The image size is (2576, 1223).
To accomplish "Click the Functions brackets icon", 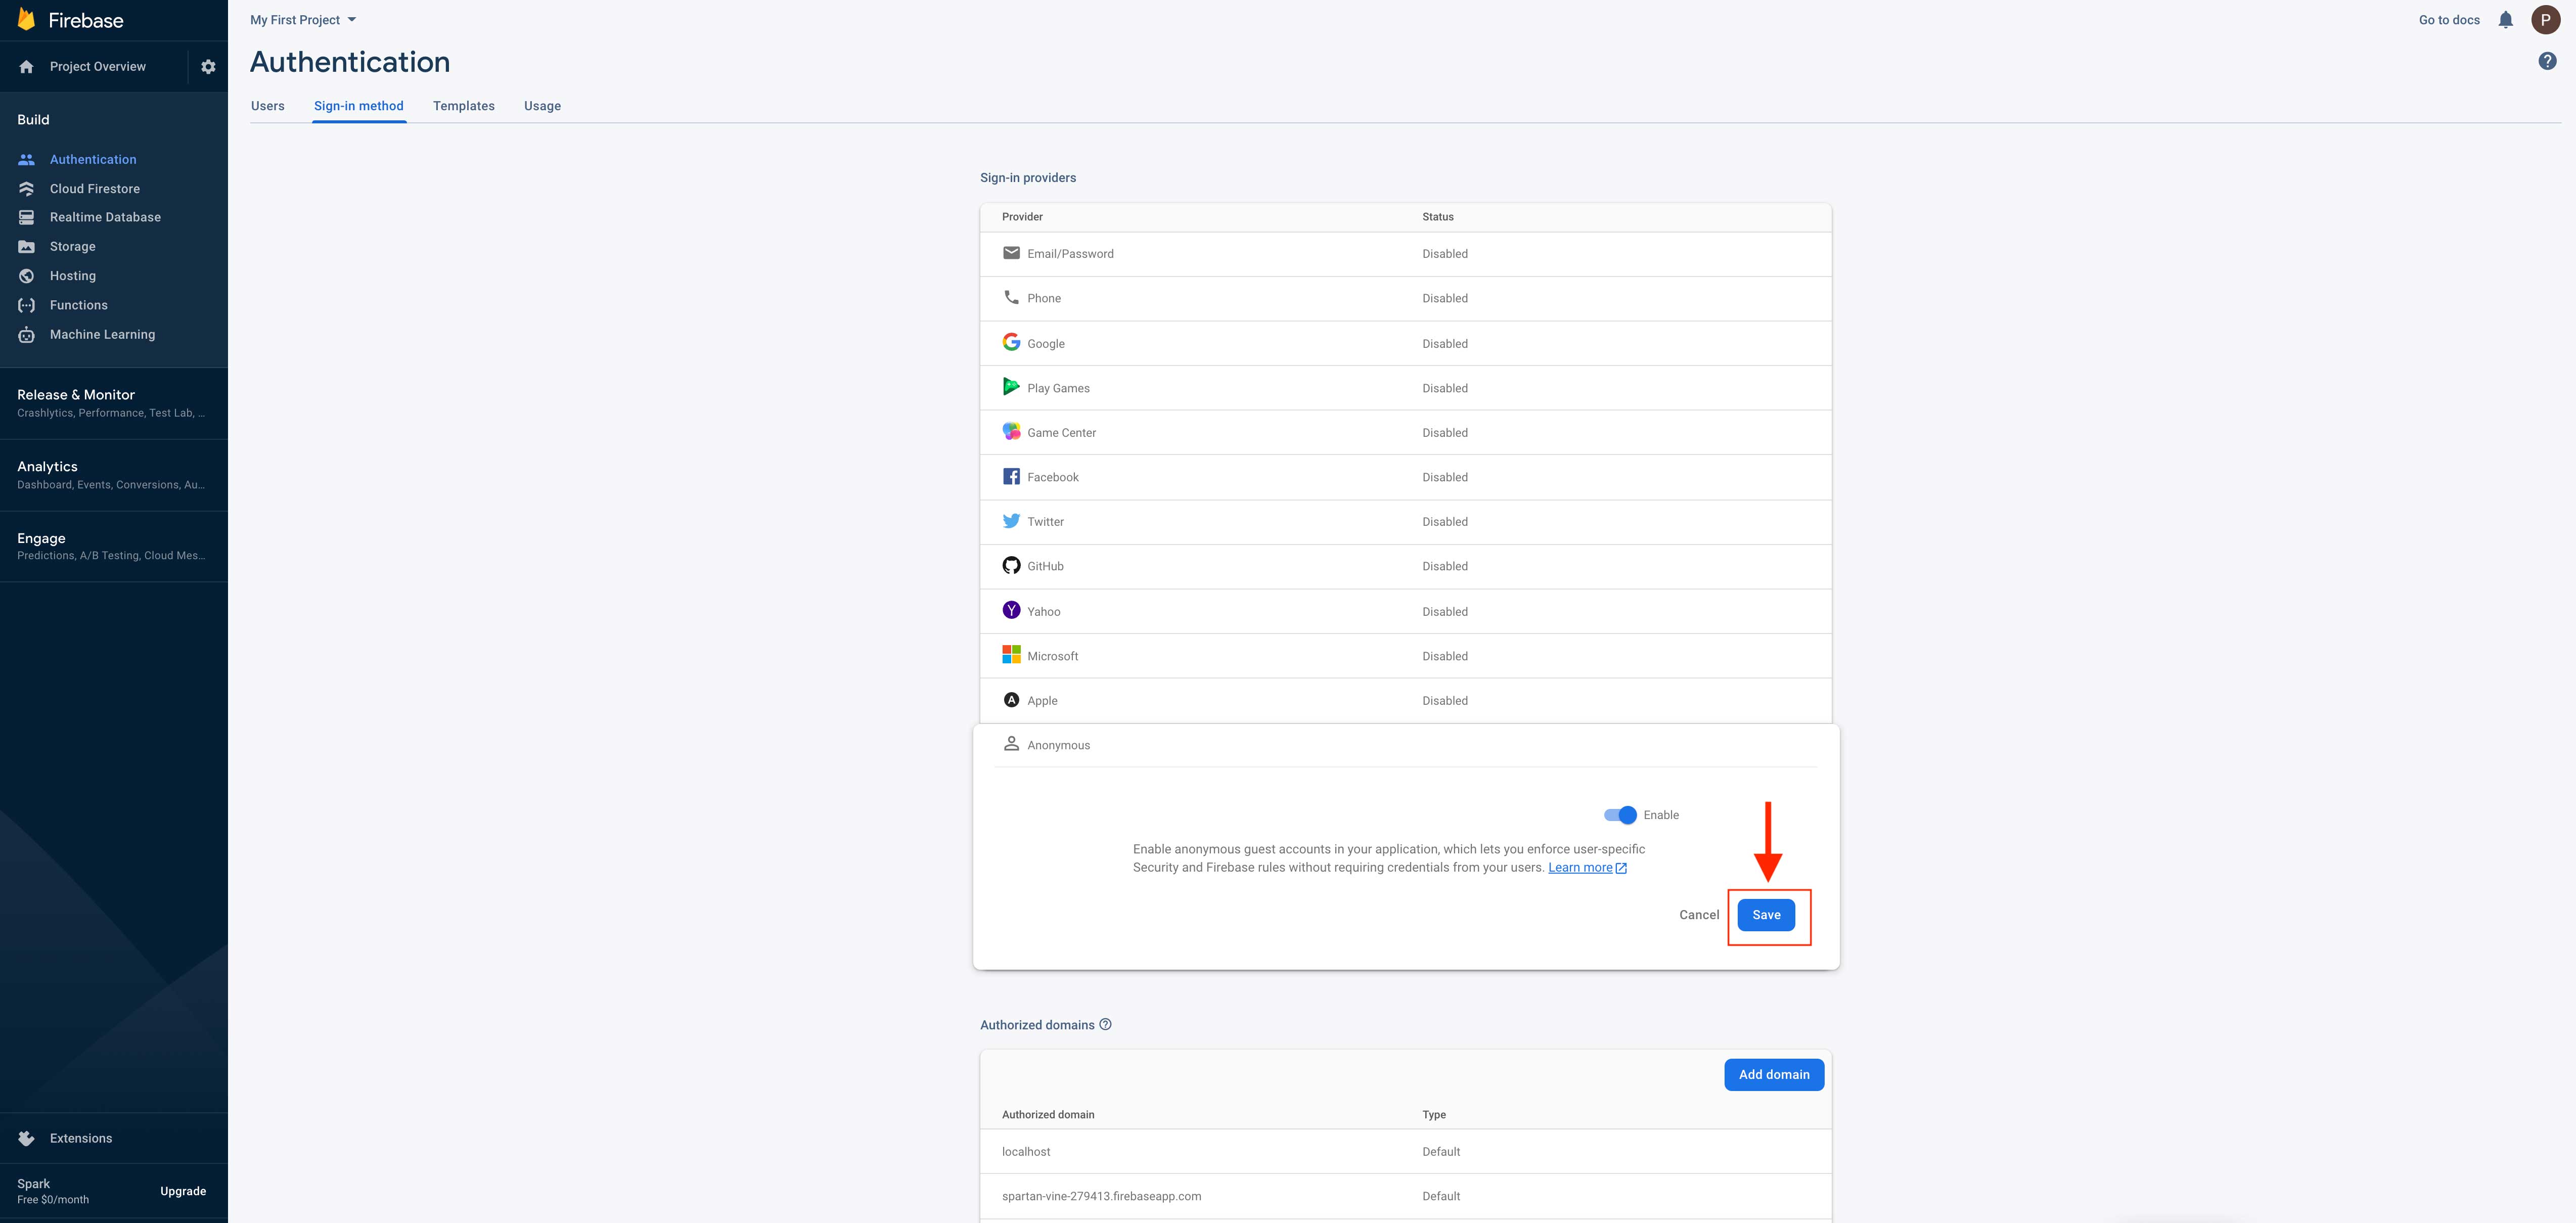I will coord(27,305).
